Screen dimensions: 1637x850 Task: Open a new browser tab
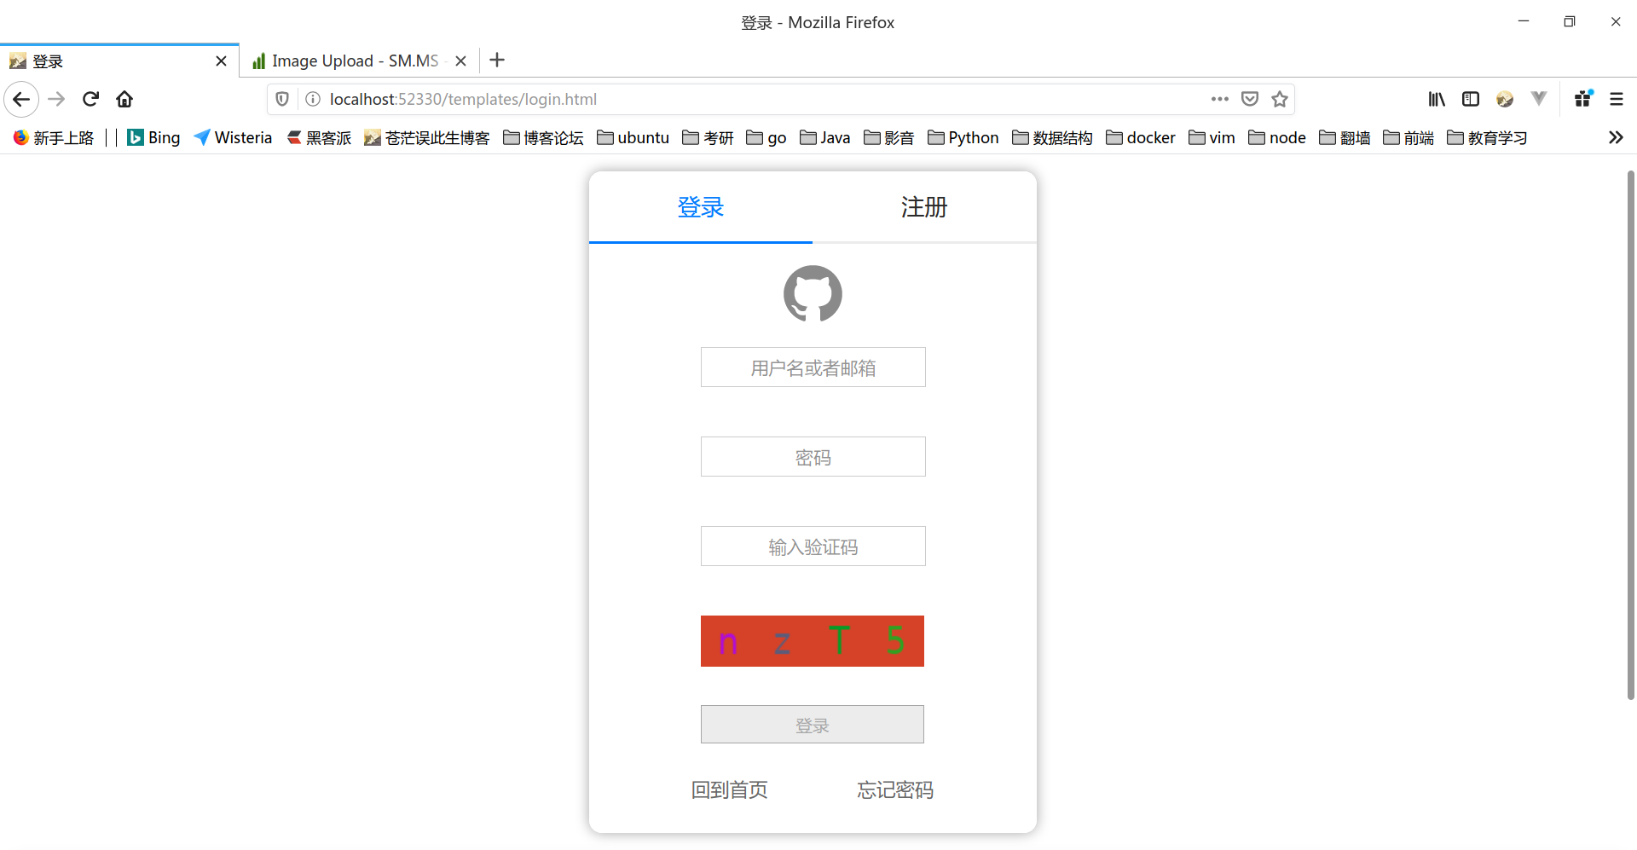(x=497, y=60)
